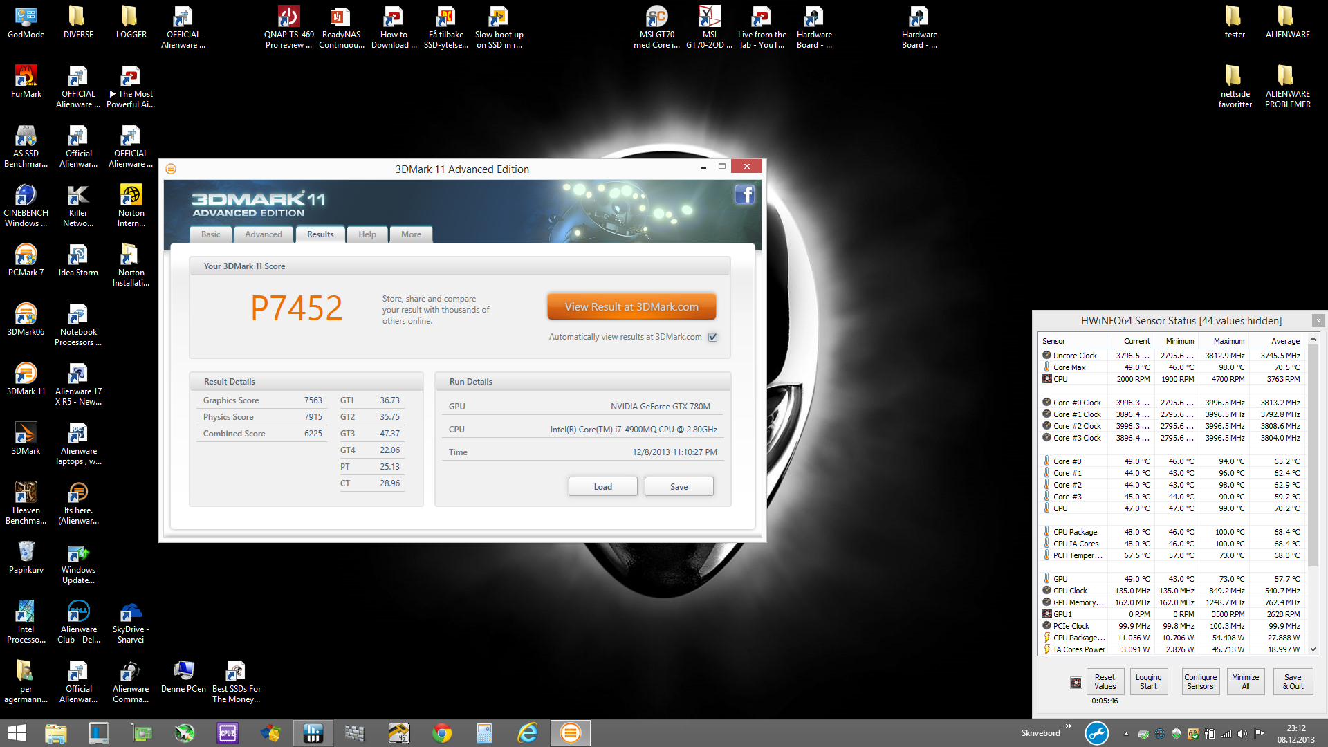The width and height of the screenshot is (1328, 747).
Task: Select the Uncore Clock sensor row
Action: point(1172,356)
